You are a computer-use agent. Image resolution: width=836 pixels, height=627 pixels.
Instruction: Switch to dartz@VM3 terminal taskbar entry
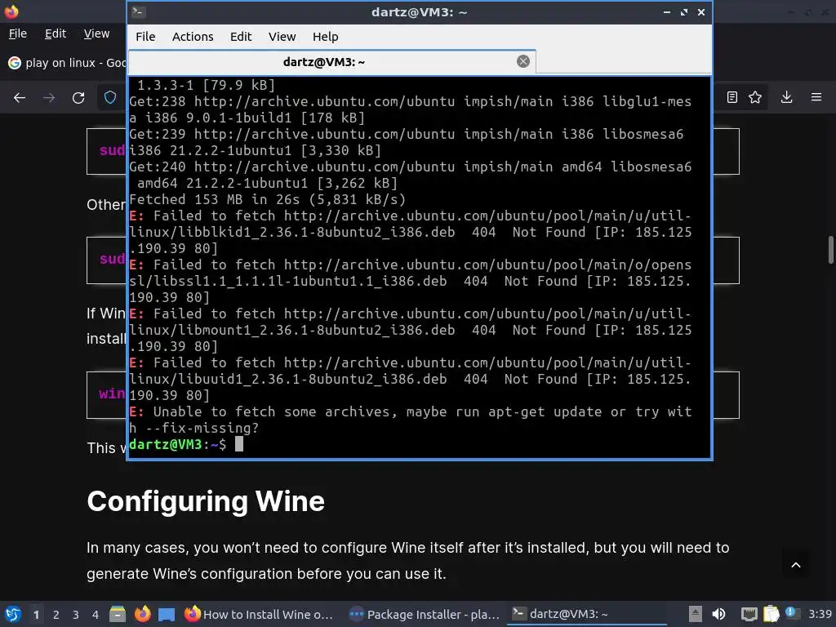[x=586, y=614]
